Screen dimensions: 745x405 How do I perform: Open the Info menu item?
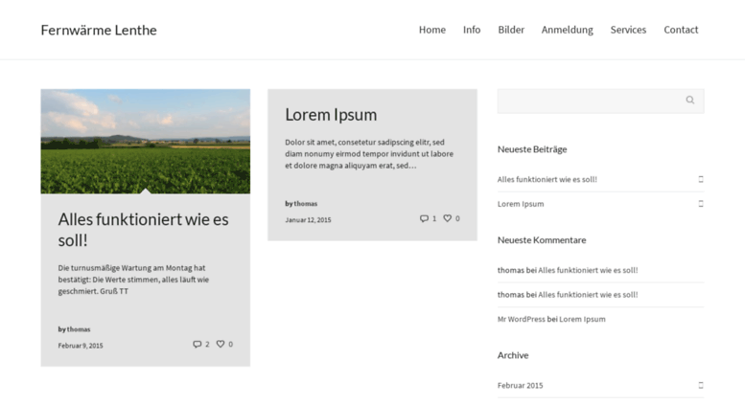(x=472, y=30)
